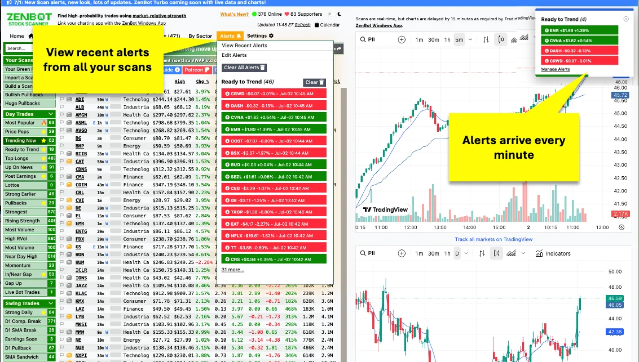Open the Manage Alerts link
639x362 pixels.
click(556, 70)
